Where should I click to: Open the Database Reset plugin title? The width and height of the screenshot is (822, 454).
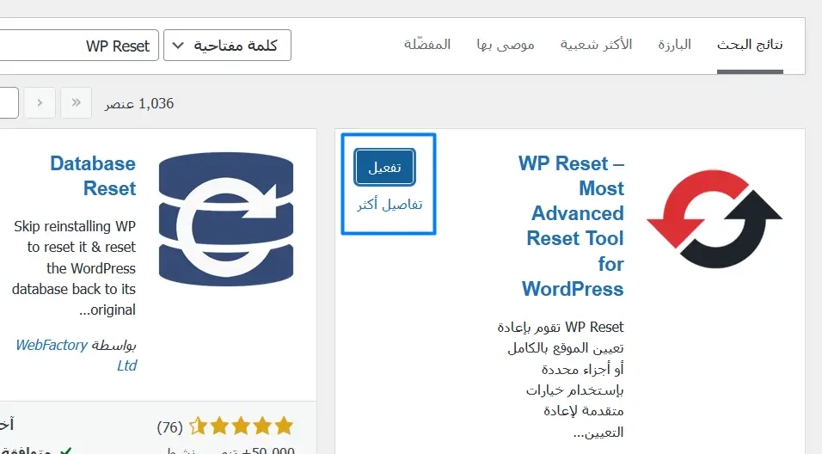coord(94,175)
